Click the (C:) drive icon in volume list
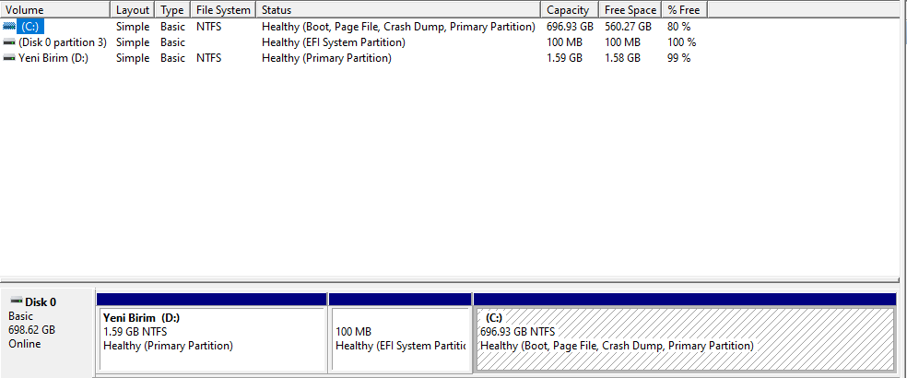 point(10,27)
